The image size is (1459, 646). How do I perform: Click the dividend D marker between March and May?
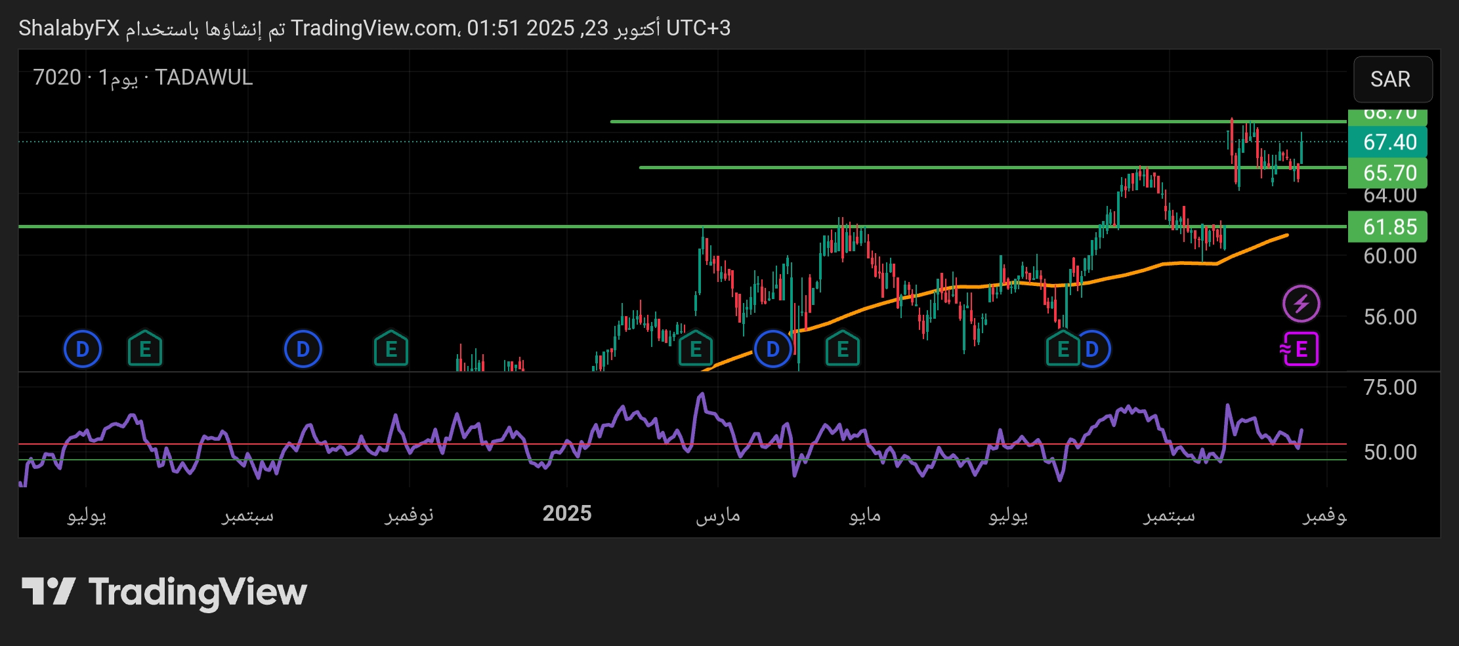click(773, 349)
